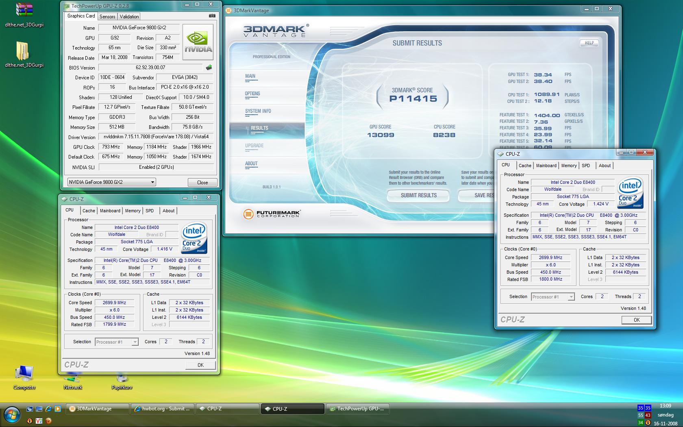The height and width of the screenshot is (427, 683).
Task: Click the GPU-Z screenshot camera icon
Action: click(212, 16)
